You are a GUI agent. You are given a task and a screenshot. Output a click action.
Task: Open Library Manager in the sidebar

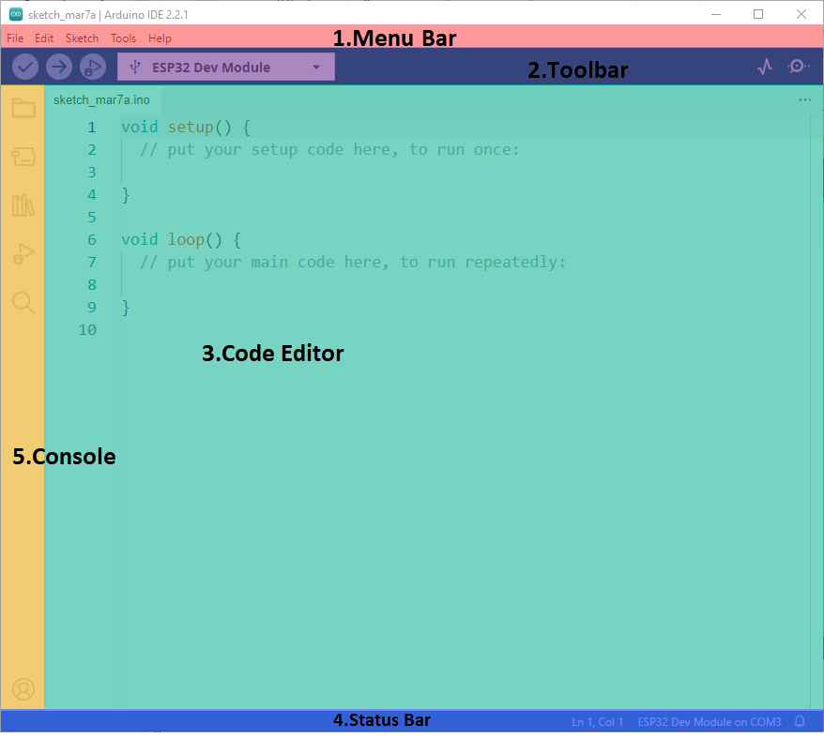(23, 205)
